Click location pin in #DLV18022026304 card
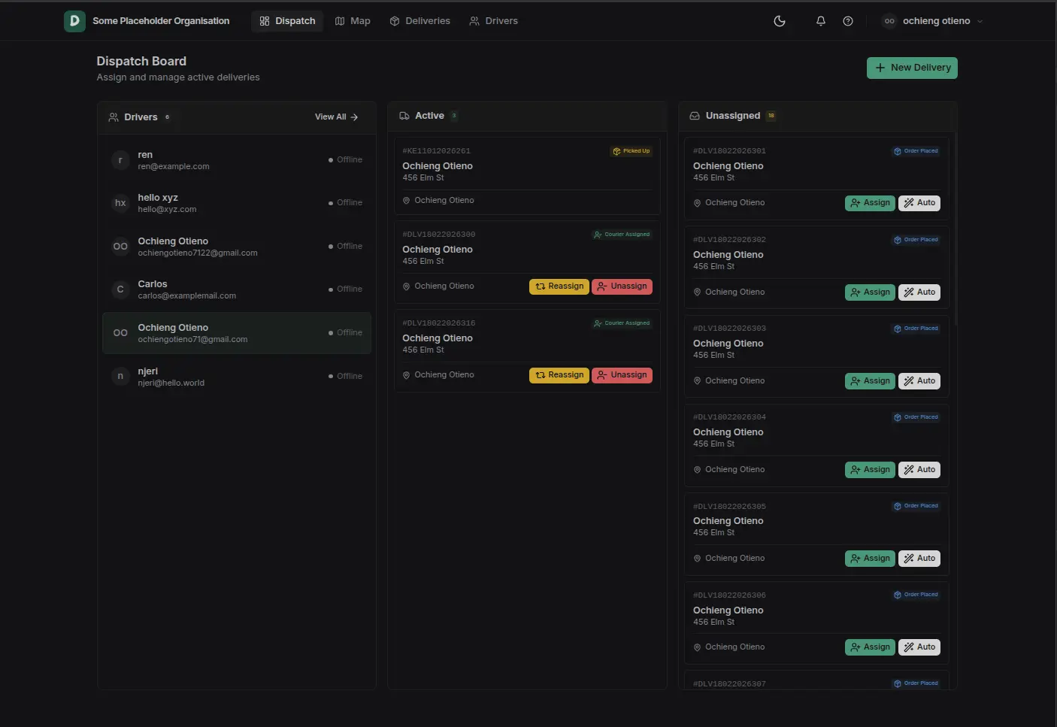This screenshot has height=727, width=1057. point(697,470)
